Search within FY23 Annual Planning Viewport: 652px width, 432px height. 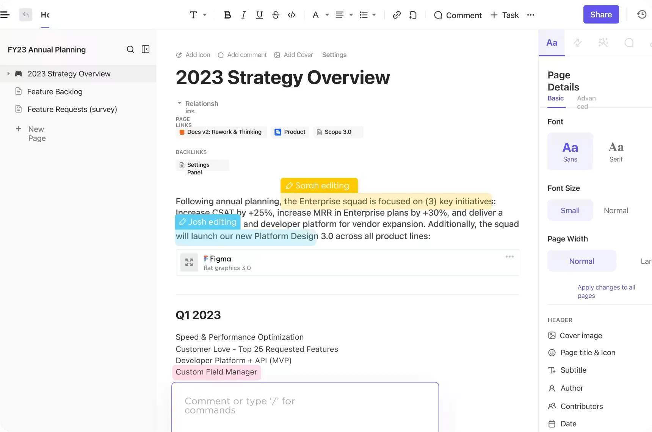130,50
